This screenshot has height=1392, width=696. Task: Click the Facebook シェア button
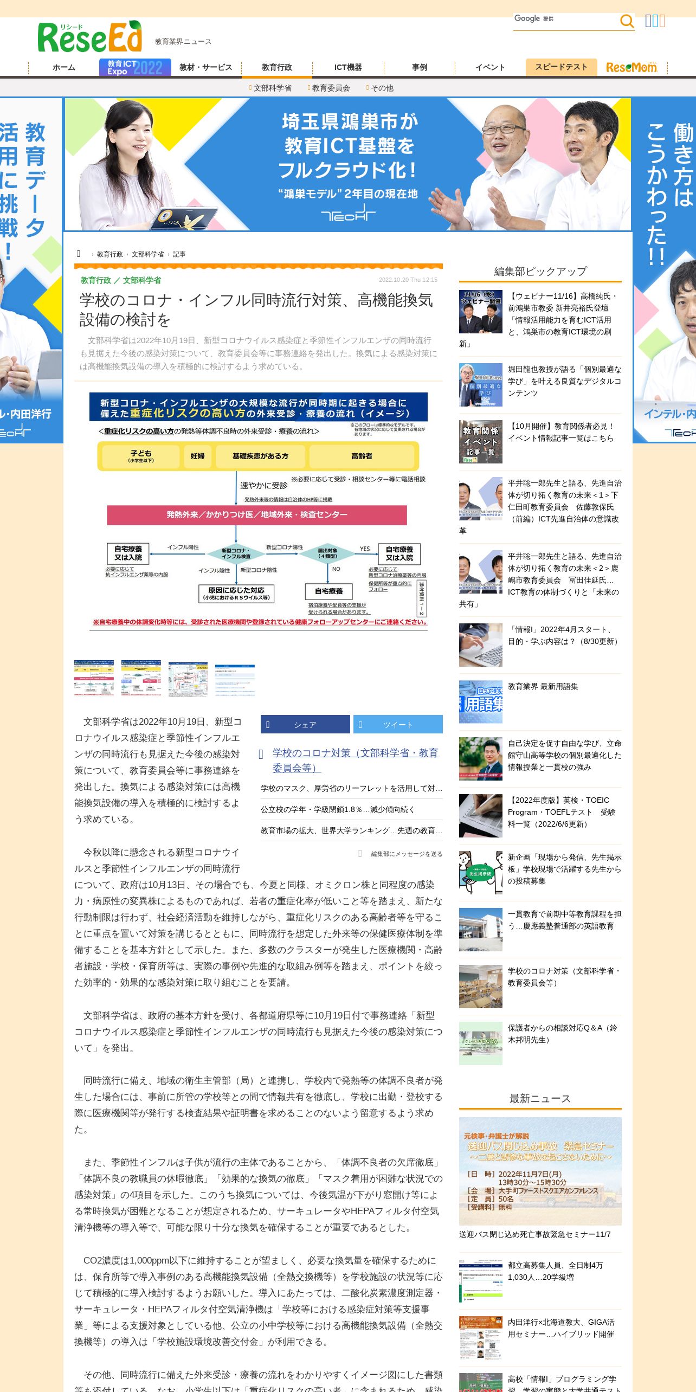pos(305,724)
